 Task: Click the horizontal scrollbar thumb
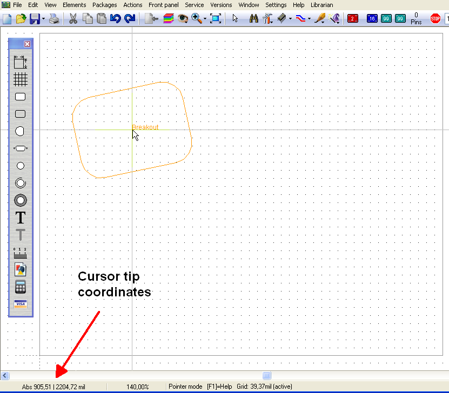(x=266, y=376)
